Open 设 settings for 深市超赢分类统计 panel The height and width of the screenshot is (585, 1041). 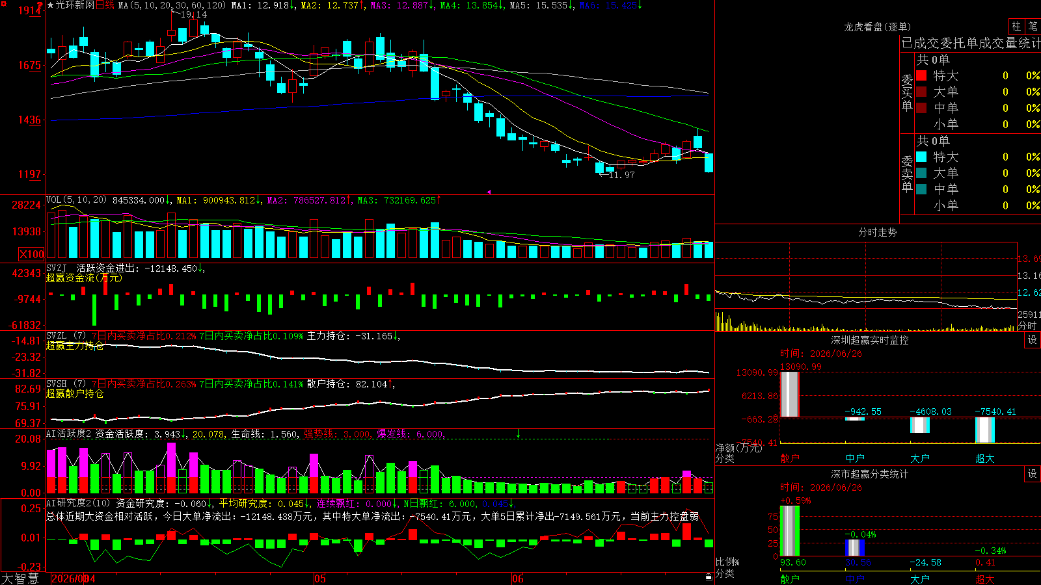coord(1033,474)
